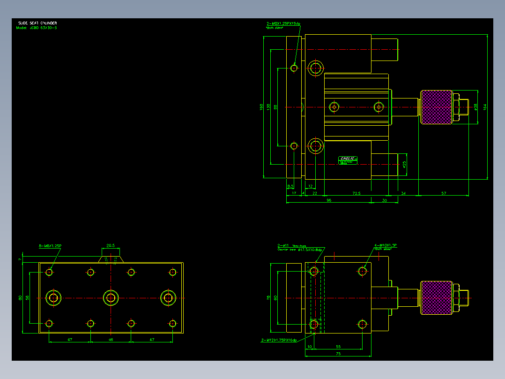
Task: Select the '8-M8X1.25P' thread callout
Action: tap(50, 246)
